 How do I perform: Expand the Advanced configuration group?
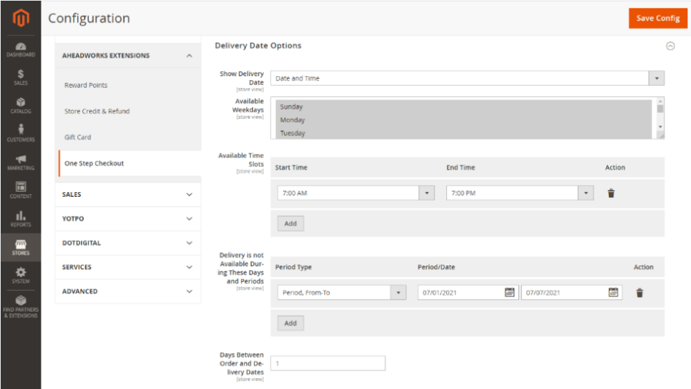[x=128, y=291]
